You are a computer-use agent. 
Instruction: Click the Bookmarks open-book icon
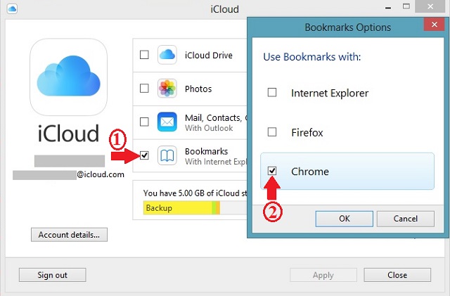click(167, 155)
